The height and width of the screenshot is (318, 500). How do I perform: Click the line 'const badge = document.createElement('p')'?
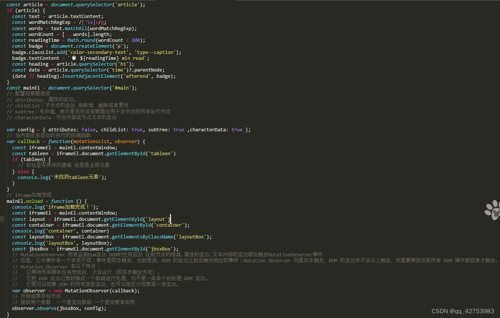(x=70, y=46)
